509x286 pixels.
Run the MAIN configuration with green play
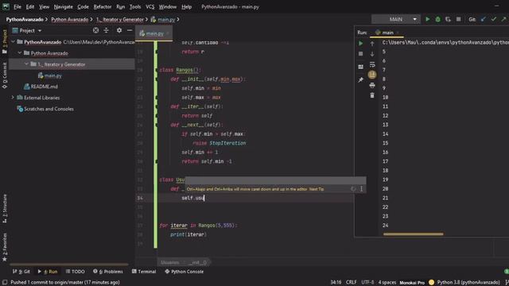coord(428,19)
